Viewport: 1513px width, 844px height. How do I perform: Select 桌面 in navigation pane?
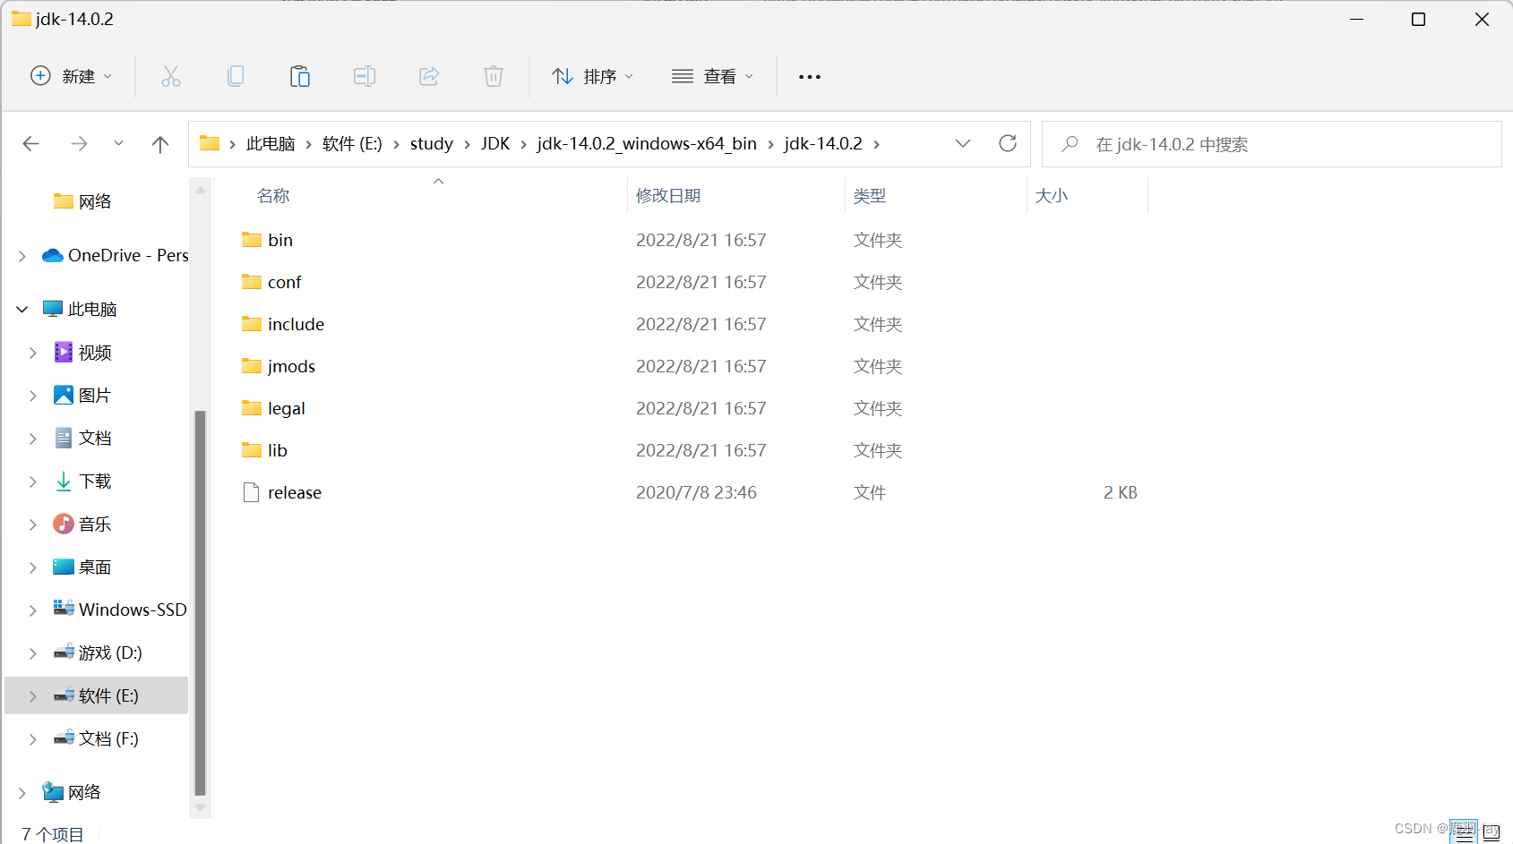(x=95, y=567)
